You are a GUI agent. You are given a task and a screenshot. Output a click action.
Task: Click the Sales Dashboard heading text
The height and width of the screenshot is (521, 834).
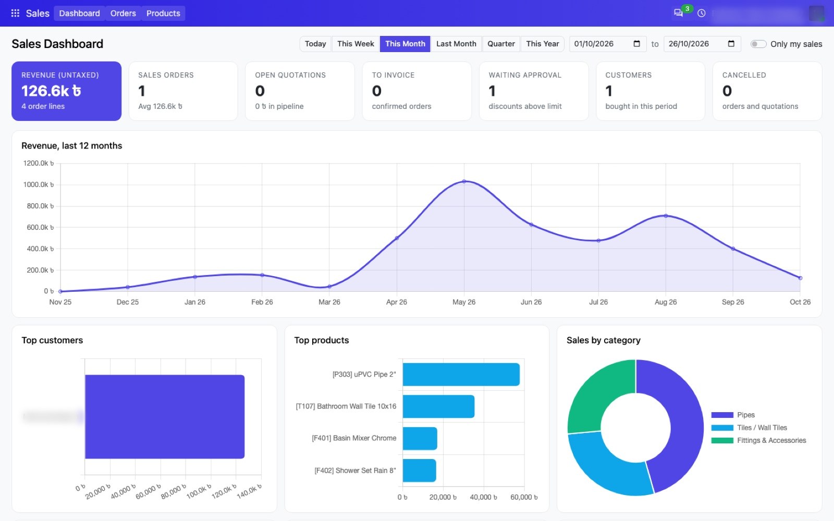[57, 44]
